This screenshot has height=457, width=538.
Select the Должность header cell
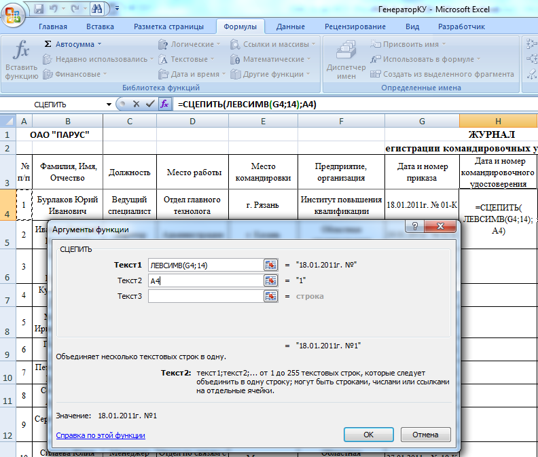(129, 172)
